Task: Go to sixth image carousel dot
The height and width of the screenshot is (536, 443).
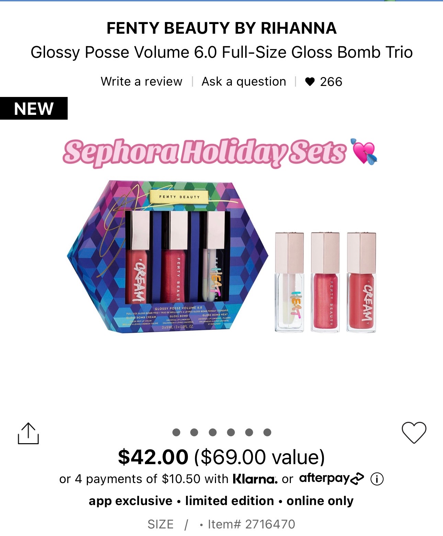Action: pyautogui.click(x=267, y=432)
